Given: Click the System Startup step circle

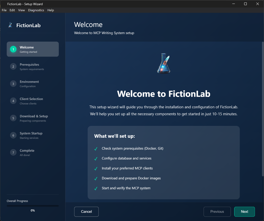Looking at the screenshot, I should [x=13, y=135].
